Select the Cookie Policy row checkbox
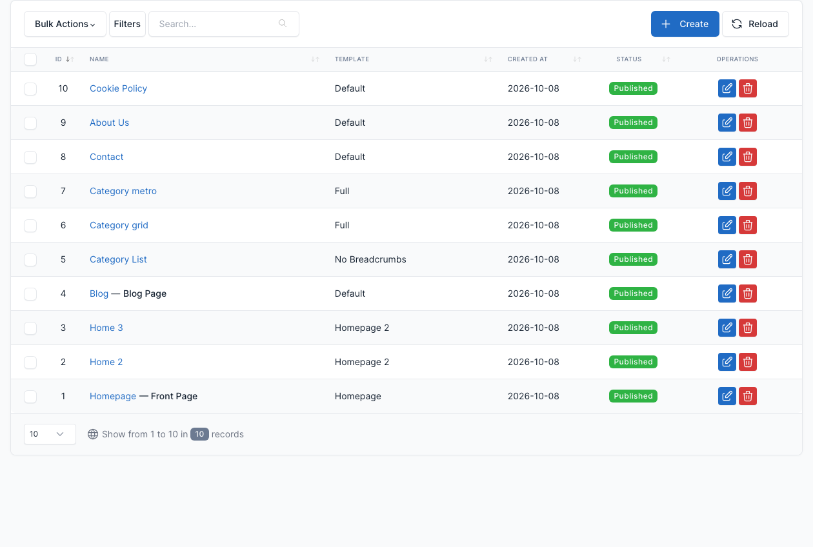This screenshot has height=547, width=813. pyautogui.click(x=30, y=89)
